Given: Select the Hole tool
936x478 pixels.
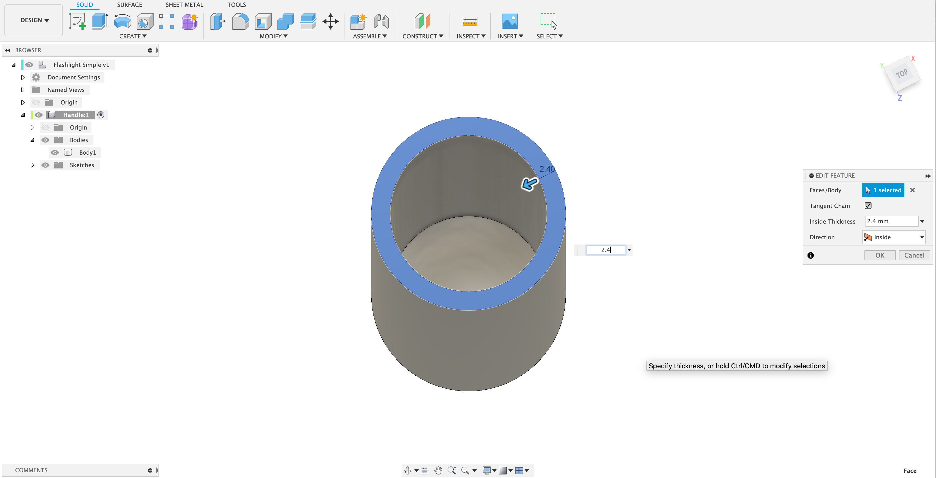Looking at the screenshot, I should (x=145, y=21).
